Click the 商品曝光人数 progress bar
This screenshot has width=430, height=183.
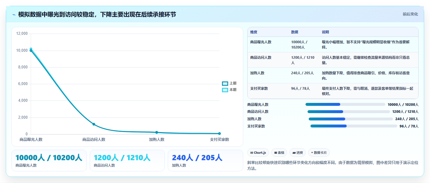[x=345, y=104]
